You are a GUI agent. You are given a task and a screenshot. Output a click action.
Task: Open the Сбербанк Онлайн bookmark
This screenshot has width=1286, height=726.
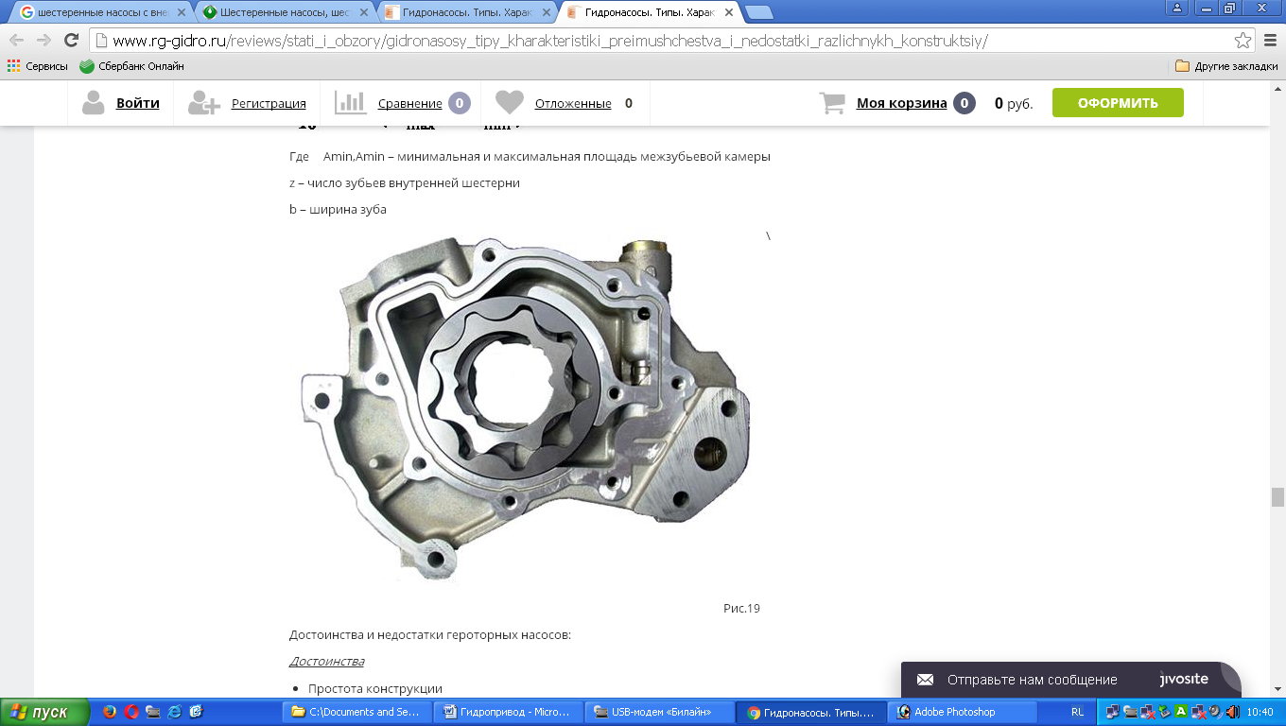point(131,66)
